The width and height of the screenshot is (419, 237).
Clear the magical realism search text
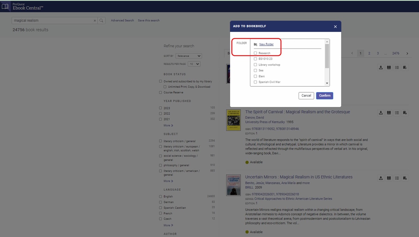95,21
